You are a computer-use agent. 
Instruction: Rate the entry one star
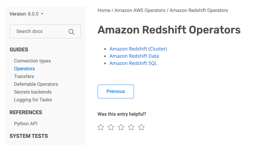pos(101,127)
